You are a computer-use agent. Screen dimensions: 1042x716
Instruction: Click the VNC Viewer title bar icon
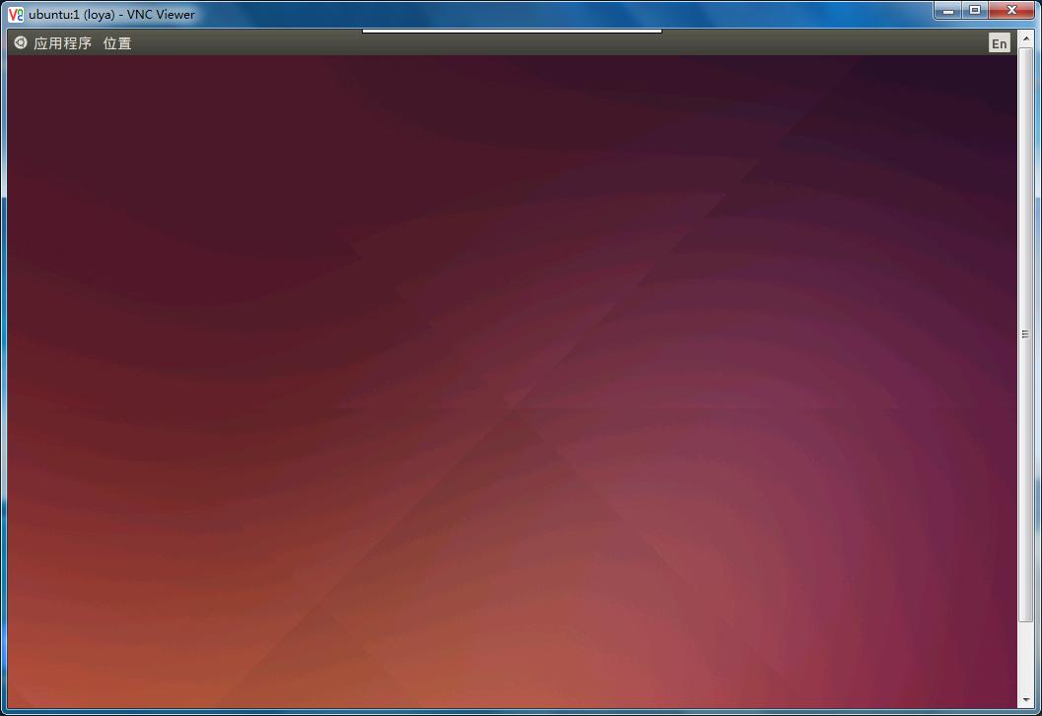point(15,14)
